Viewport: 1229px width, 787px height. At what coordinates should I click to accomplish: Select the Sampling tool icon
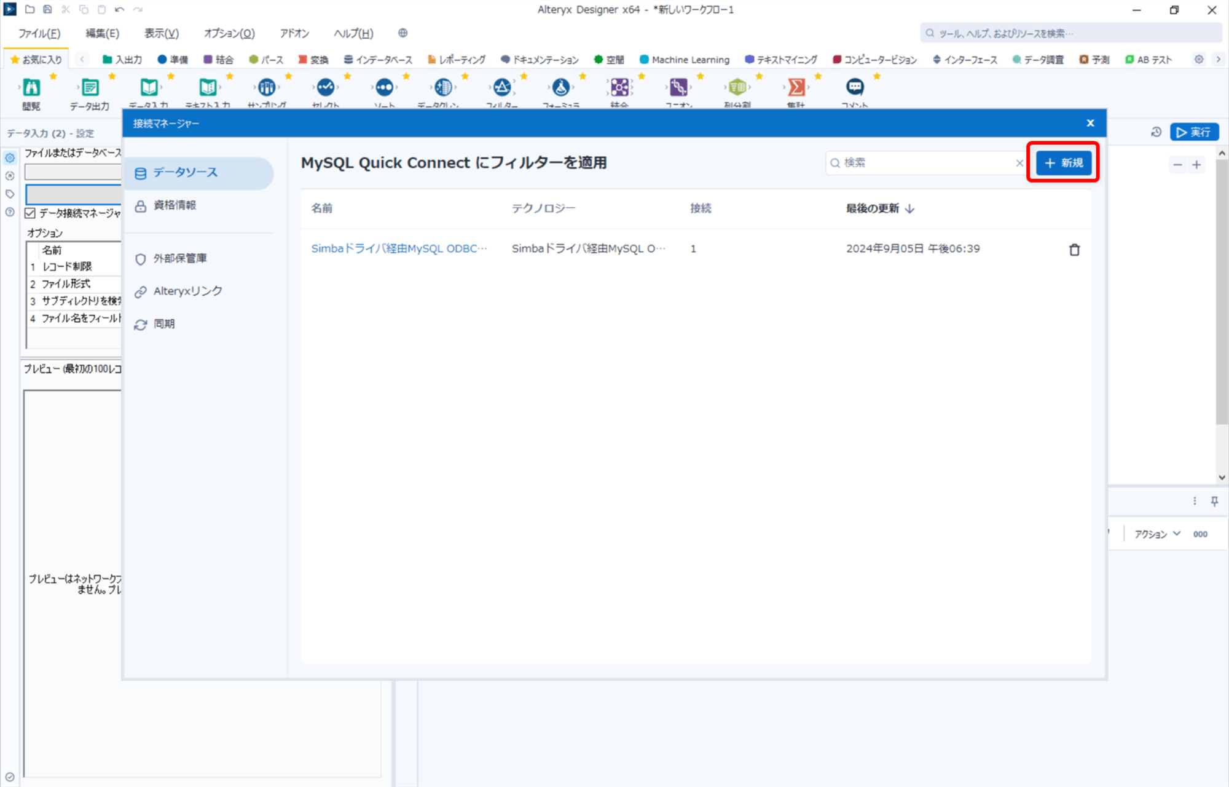pyautogui.click(x=267, y=87)
